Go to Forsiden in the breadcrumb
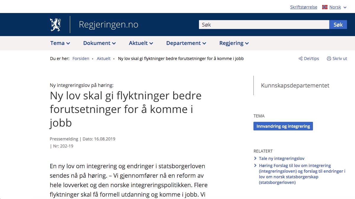The image size is (355, 199). tap(81, 59)
